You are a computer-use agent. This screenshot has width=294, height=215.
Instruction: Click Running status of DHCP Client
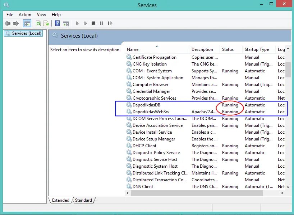point(230,146)
